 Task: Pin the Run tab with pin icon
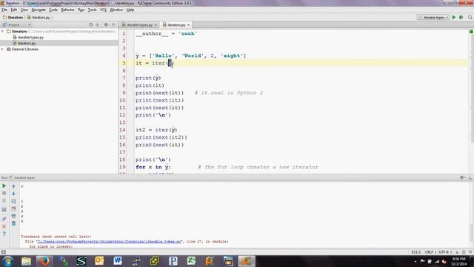[x=4, y=219]
